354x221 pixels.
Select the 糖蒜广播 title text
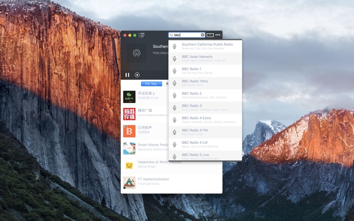pyautogui.click(x=145, y=110)
